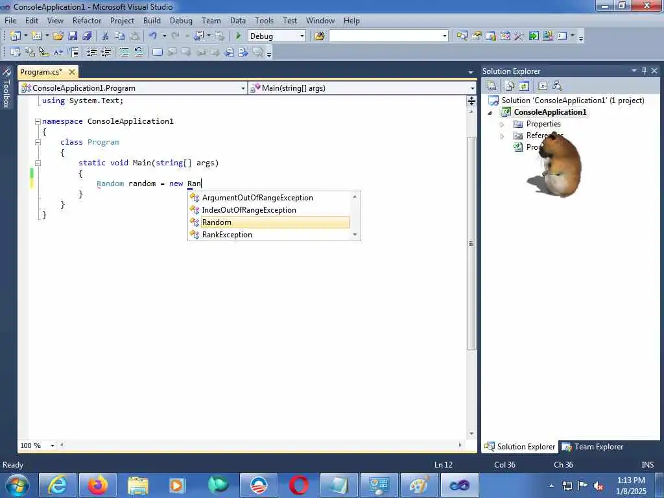Open the Toolbox icon with crossed tools
This screenshot has width=664, height=498.
coord(519,36)
